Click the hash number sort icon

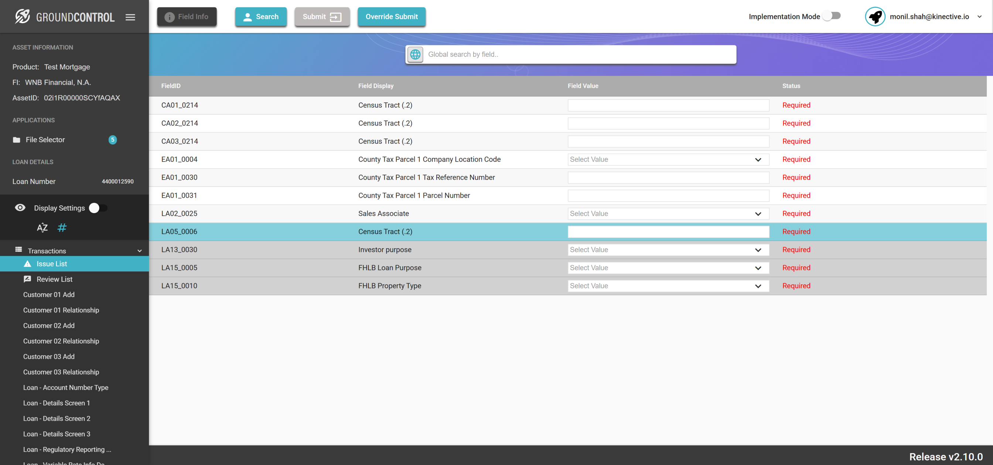[62, 228]
